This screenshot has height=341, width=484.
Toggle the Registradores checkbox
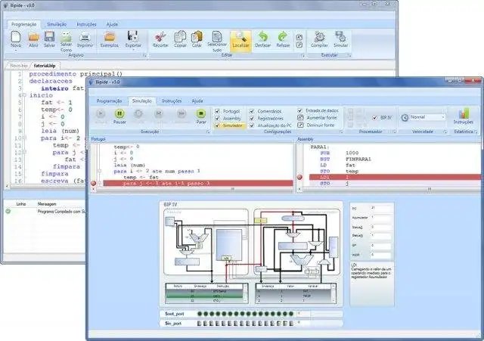(252, 118)
